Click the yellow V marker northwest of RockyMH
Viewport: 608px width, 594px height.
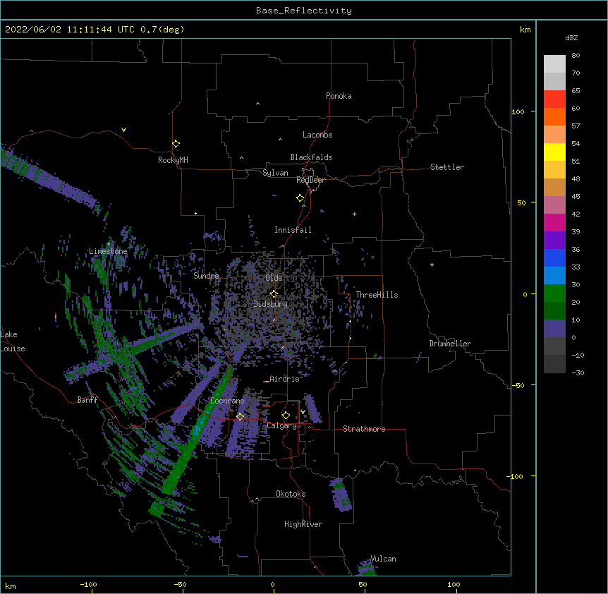(123, 130)
